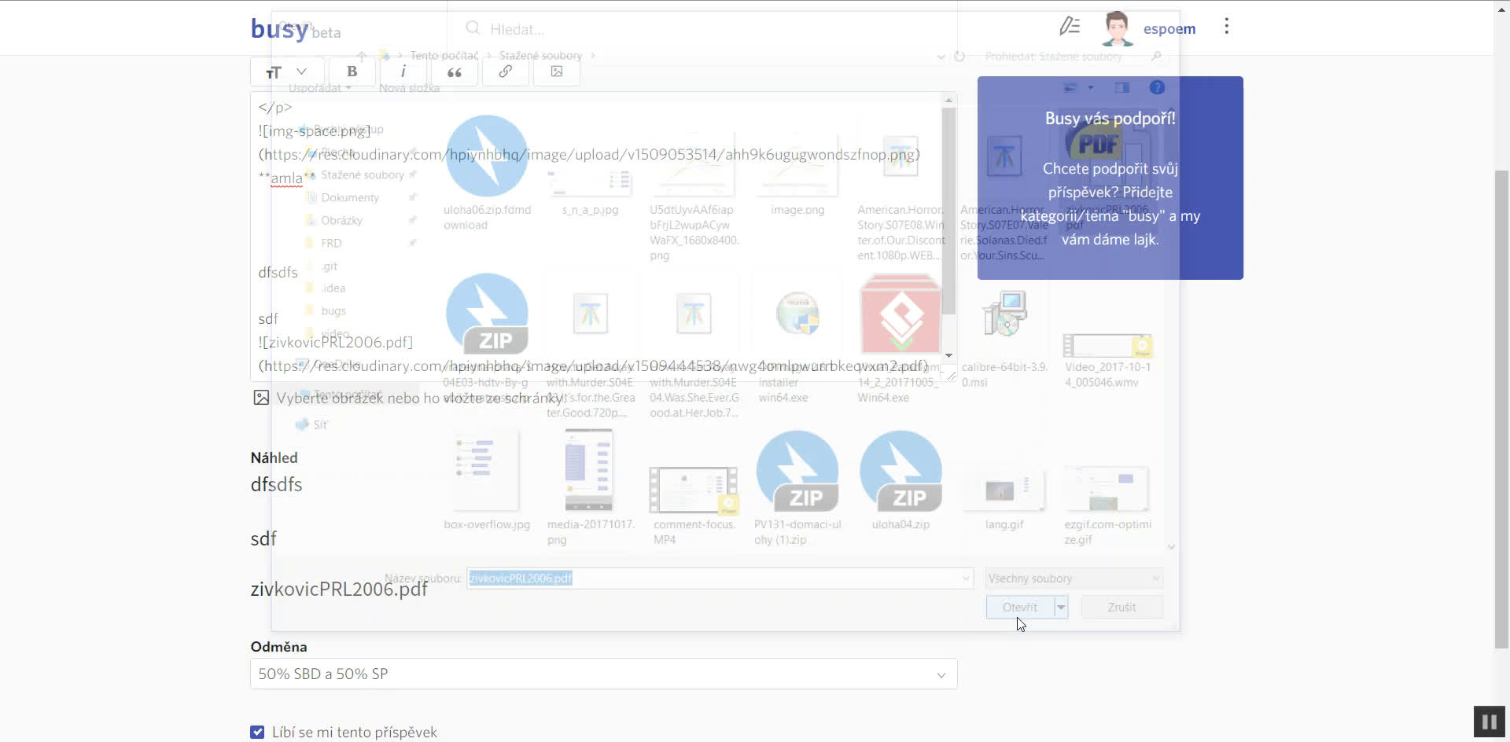Open the heading size dropdown
The image size is (1510, 742).
(287, 72)
